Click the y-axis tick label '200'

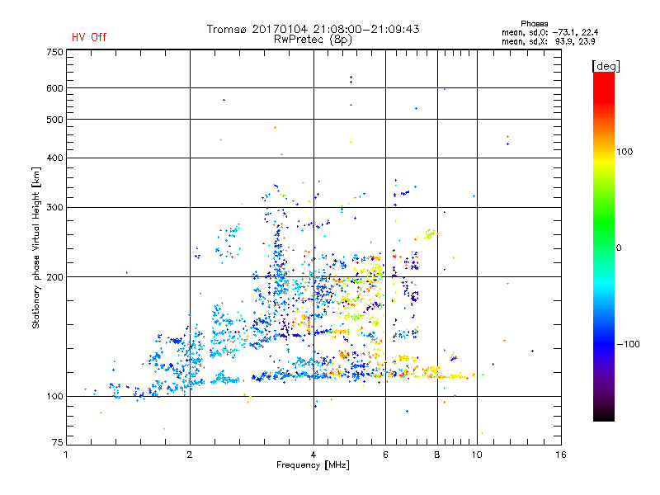click(x=54, y=277)
